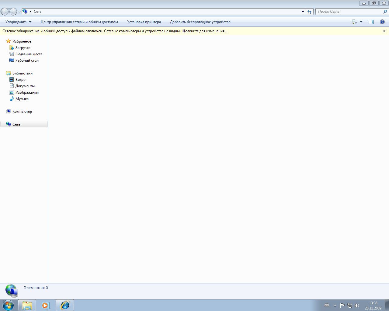Open Центр управления сетями и общим доступом

pos(79,22)
